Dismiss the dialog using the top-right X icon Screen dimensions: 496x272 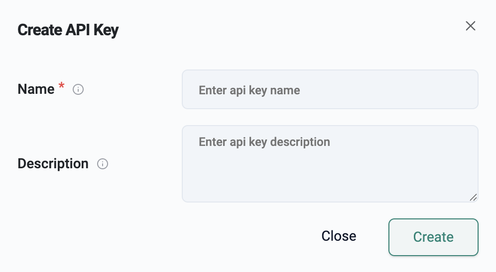click(x=471, y=26)
